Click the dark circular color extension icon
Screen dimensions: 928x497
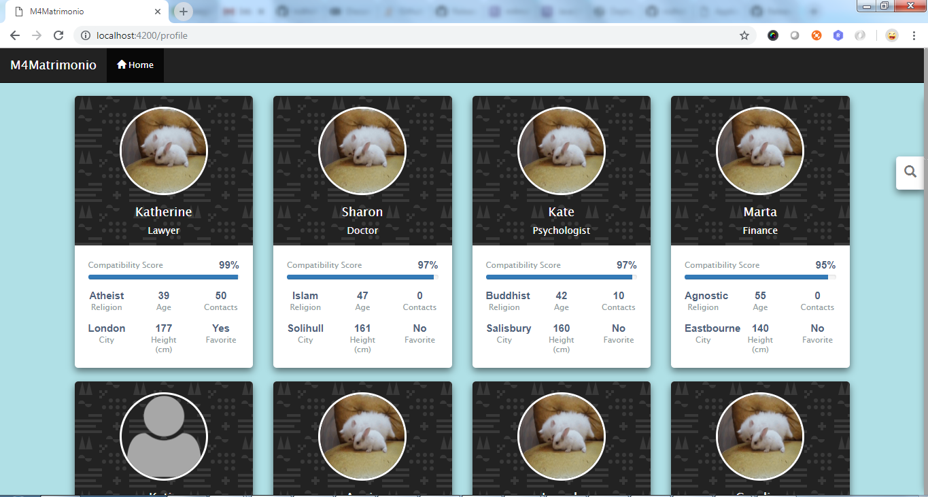pos(773,35)
